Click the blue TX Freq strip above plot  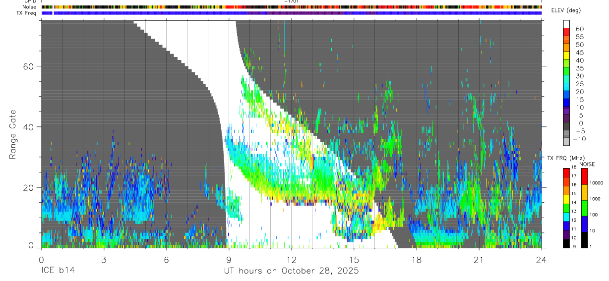291,13
